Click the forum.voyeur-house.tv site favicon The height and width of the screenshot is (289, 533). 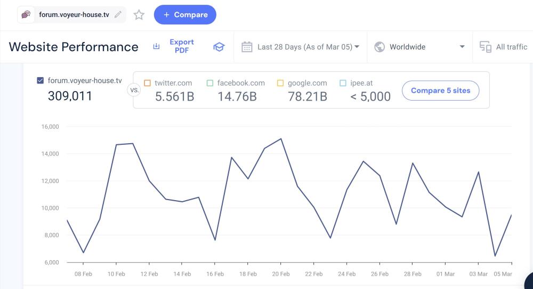click(x=26, y=15)
